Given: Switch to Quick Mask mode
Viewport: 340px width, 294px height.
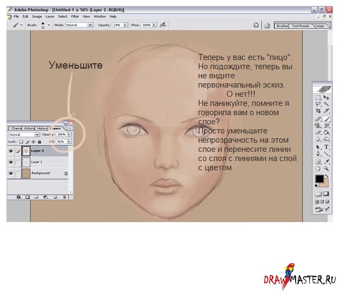Looking at the screenshot, I should point(326,194).
